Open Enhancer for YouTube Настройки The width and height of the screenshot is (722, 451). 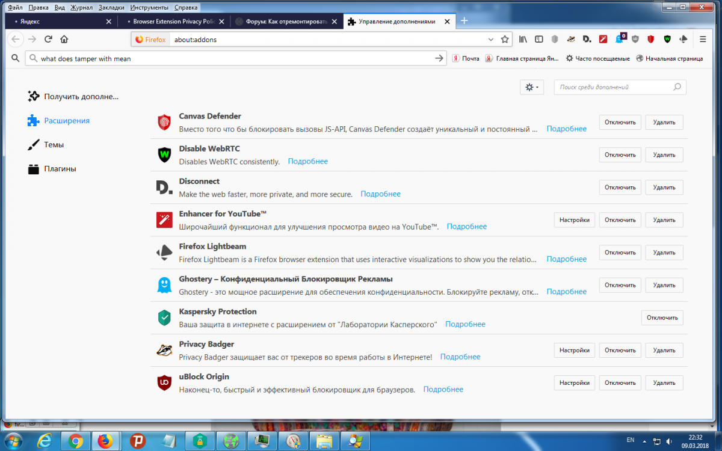pyautogui.click(x=575, y=219)
